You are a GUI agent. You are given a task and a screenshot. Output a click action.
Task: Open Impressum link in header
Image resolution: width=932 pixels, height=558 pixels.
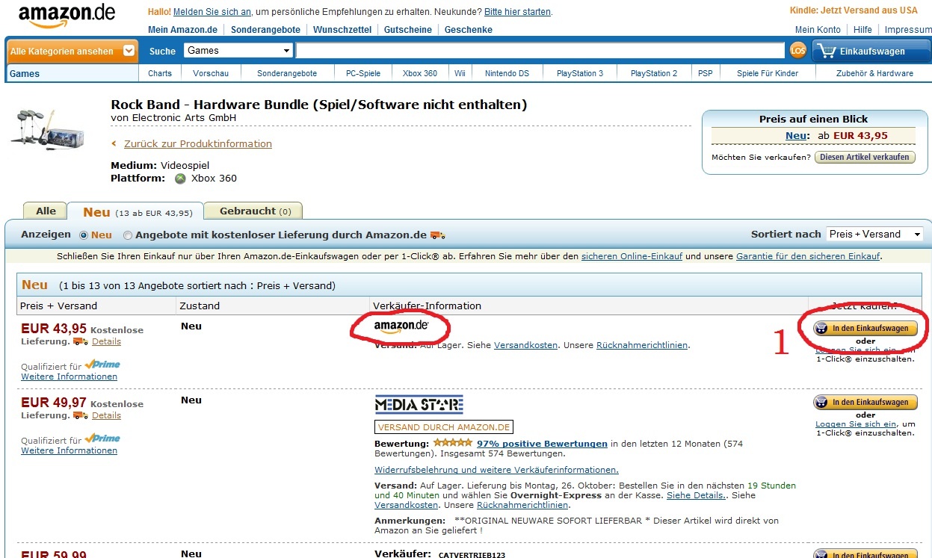click(908, 30)
